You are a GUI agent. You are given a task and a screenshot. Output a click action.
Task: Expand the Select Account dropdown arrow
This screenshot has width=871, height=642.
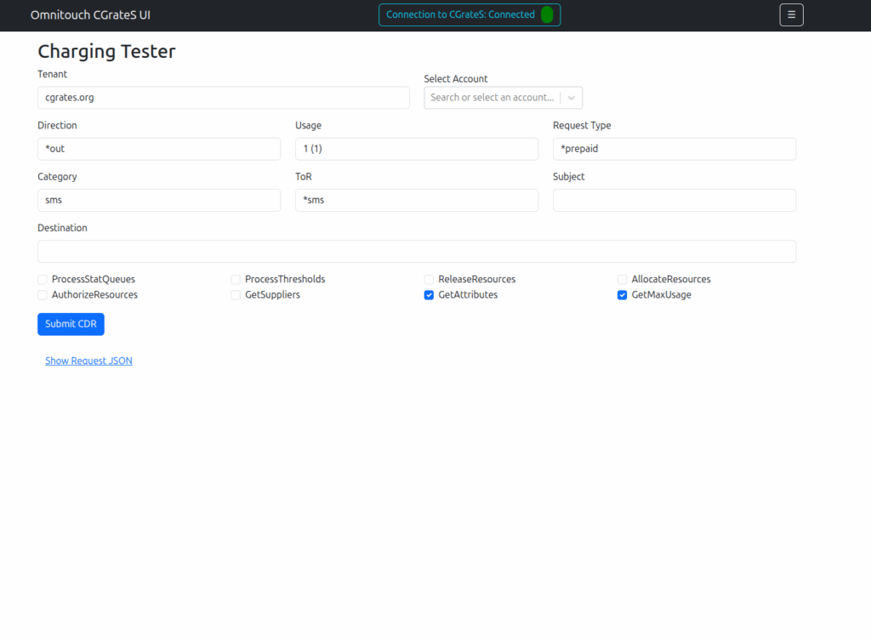click(572, 98)
